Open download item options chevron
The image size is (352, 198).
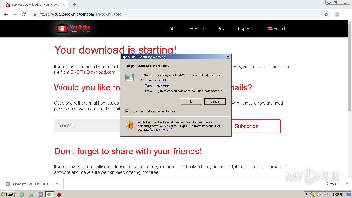(x=57, y=184)
